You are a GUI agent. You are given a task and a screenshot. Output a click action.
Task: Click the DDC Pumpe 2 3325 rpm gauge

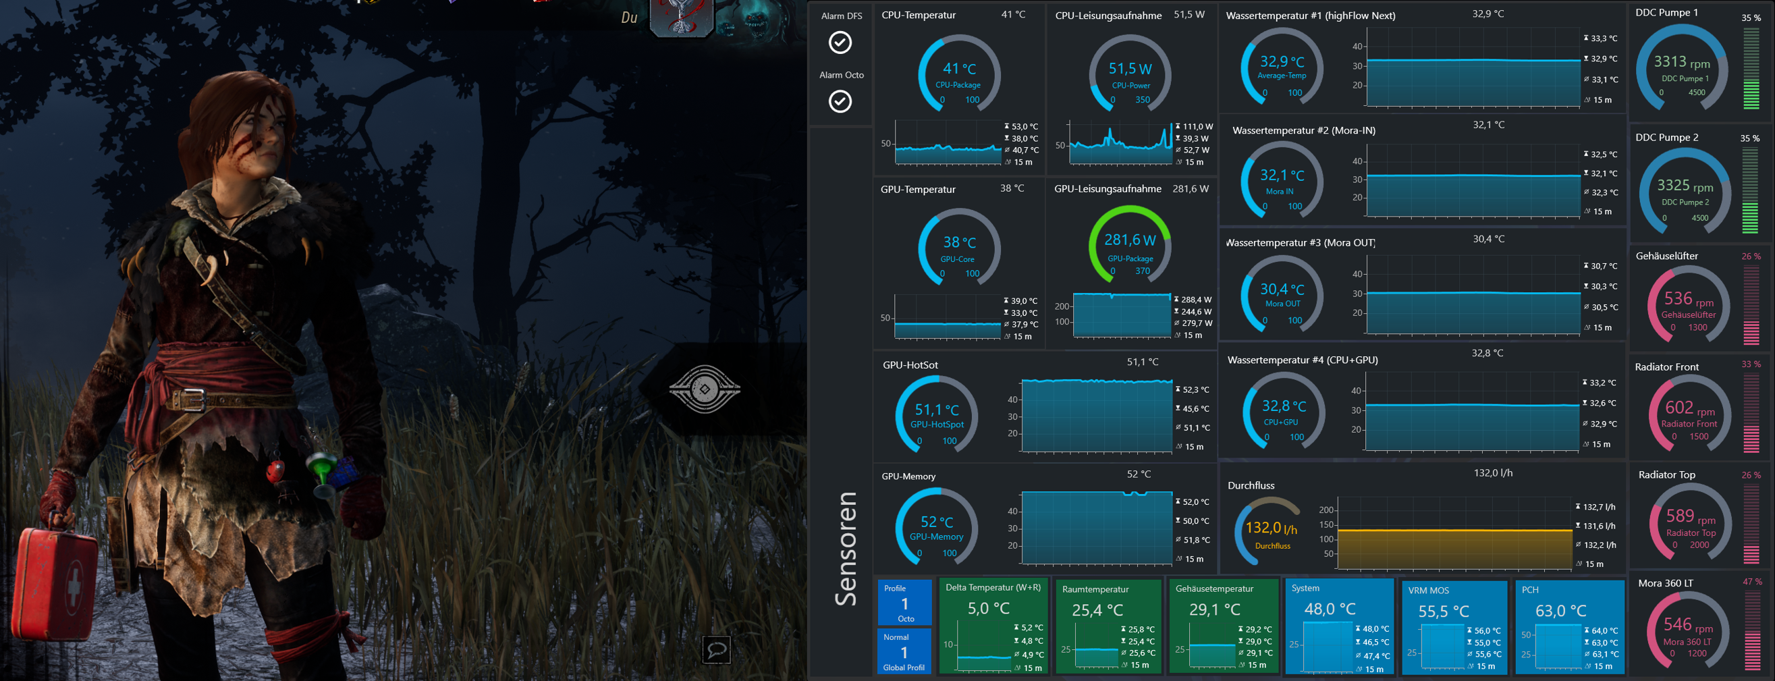point(1685,191)
